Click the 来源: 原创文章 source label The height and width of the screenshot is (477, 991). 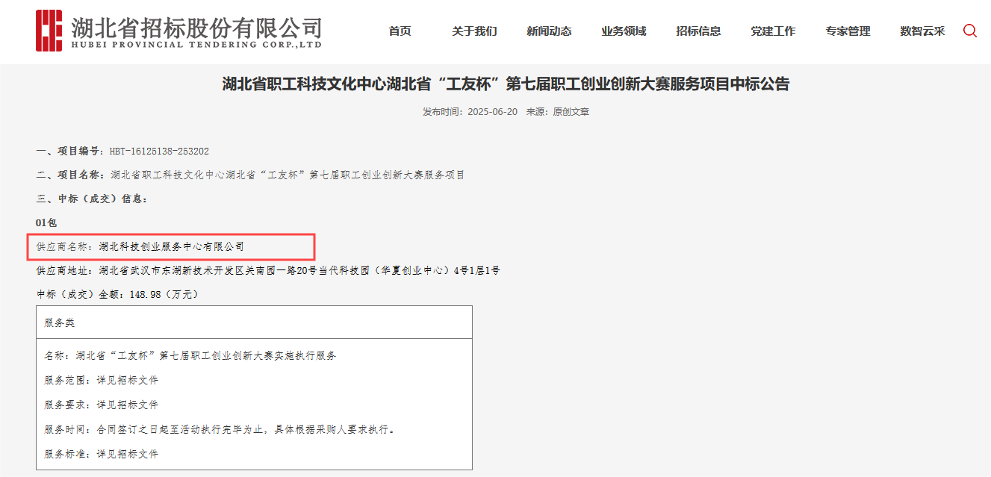pos(557,112)
